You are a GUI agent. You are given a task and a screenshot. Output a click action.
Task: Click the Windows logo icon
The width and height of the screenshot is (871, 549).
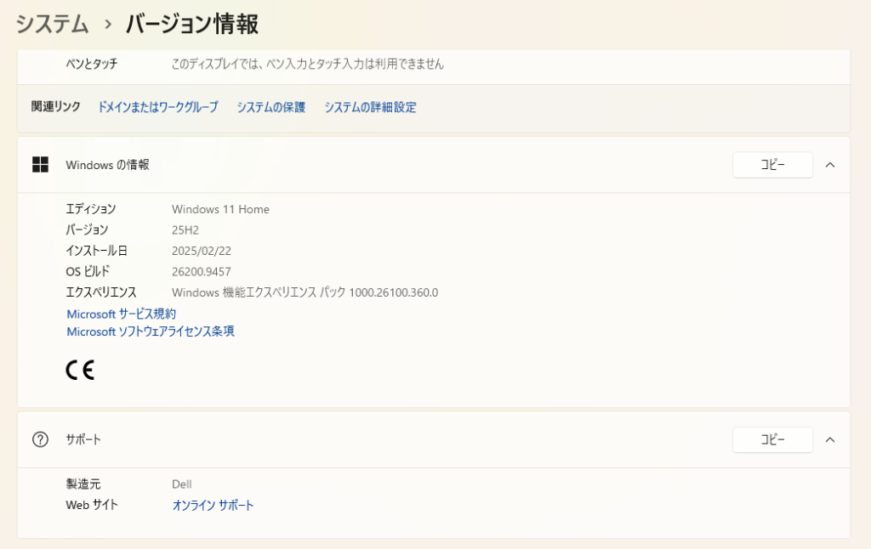[x=40, y=165]
